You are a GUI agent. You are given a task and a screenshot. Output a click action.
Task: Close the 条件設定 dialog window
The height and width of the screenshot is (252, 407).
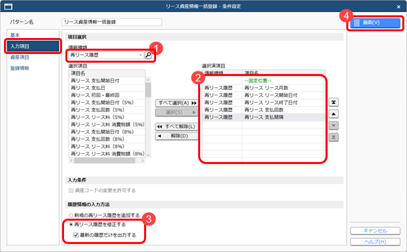click(399, 7)
